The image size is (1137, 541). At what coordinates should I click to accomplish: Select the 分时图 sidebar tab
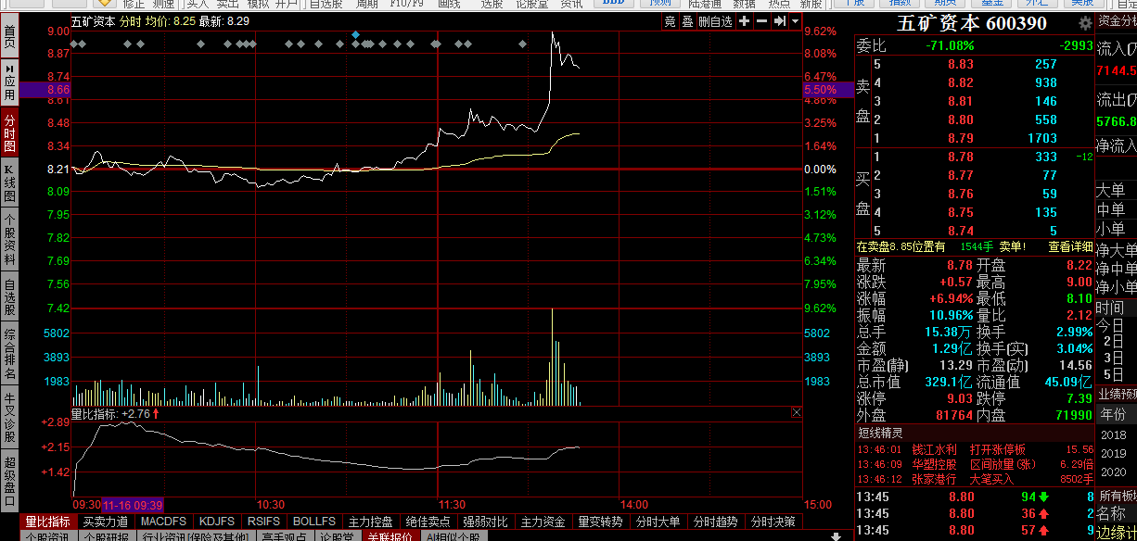pos(9,133)
